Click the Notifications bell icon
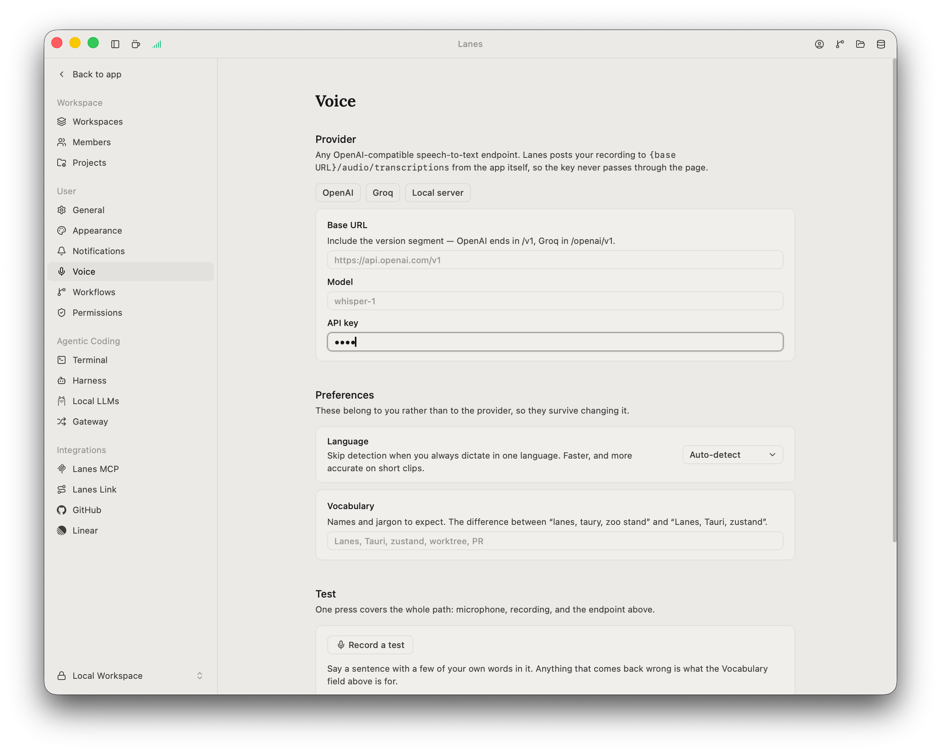 [x=62, y=251]
